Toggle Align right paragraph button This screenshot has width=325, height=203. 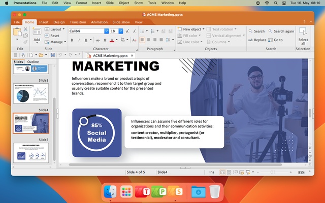coord(155,40)
